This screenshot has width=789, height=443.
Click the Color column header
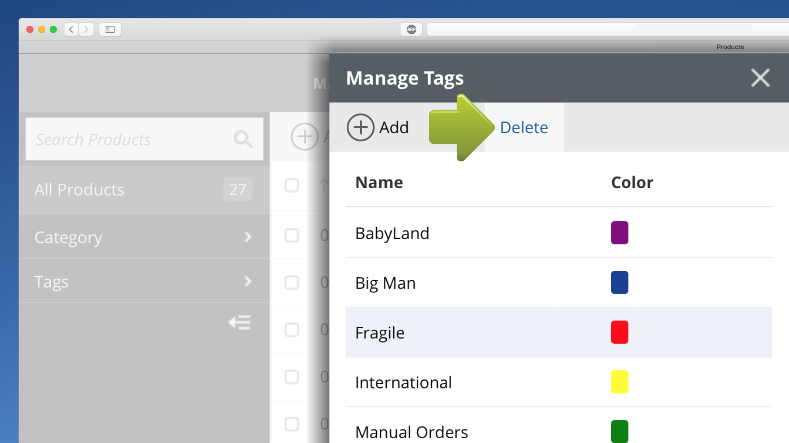point(632,183)
